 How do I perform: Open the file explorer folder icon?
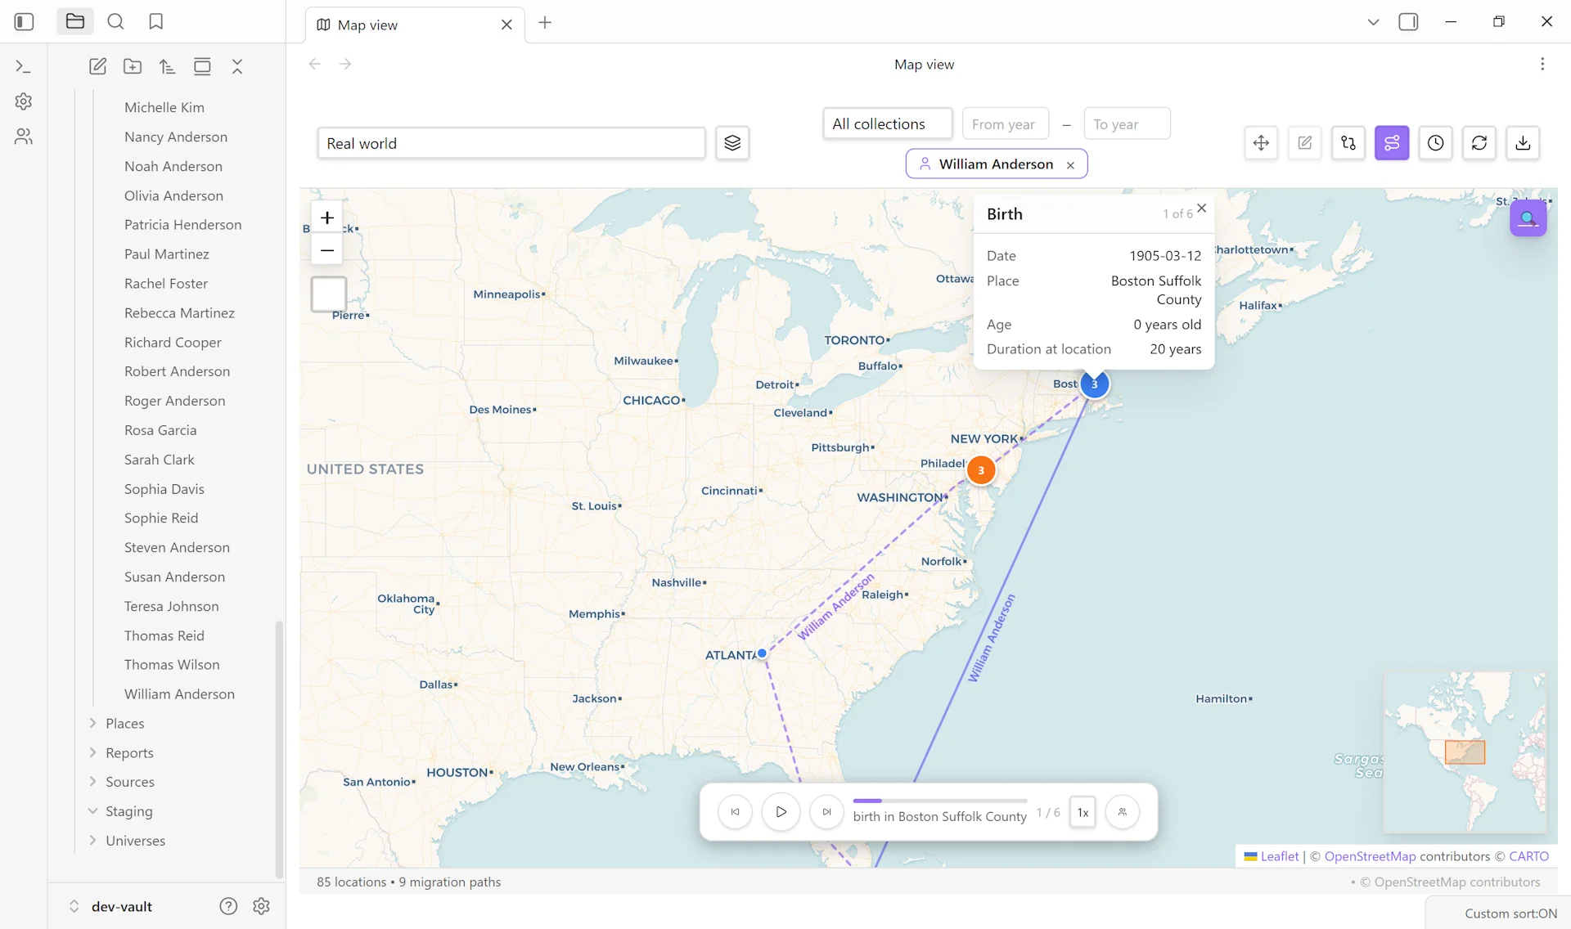(x=75, y=22)
